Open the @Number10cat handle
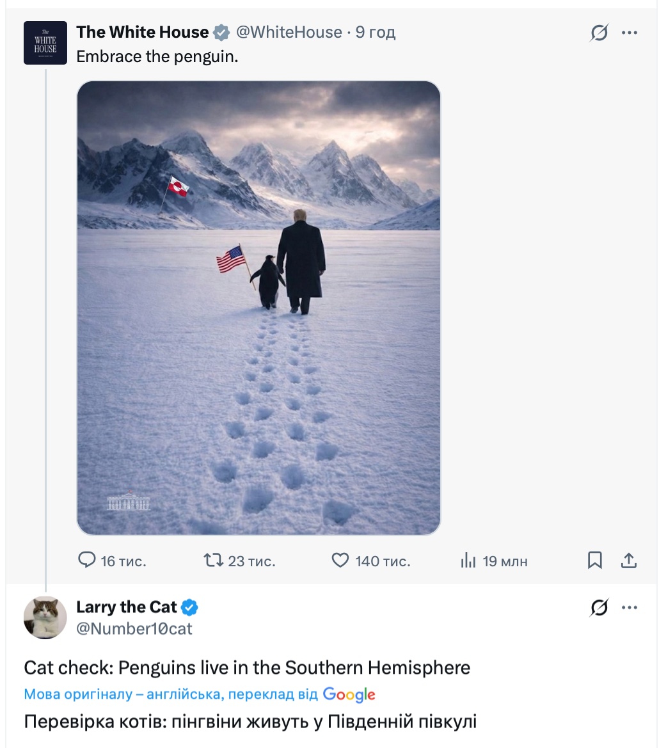 coord(134,629)
